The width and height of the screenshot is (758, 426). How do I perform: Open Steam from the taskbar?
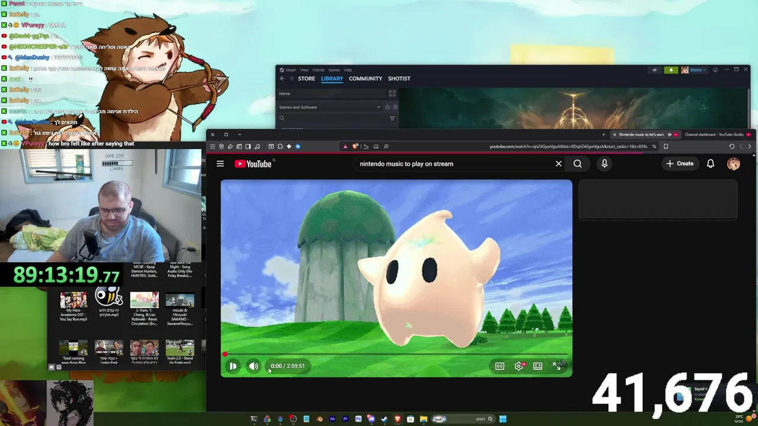[384, 419]
